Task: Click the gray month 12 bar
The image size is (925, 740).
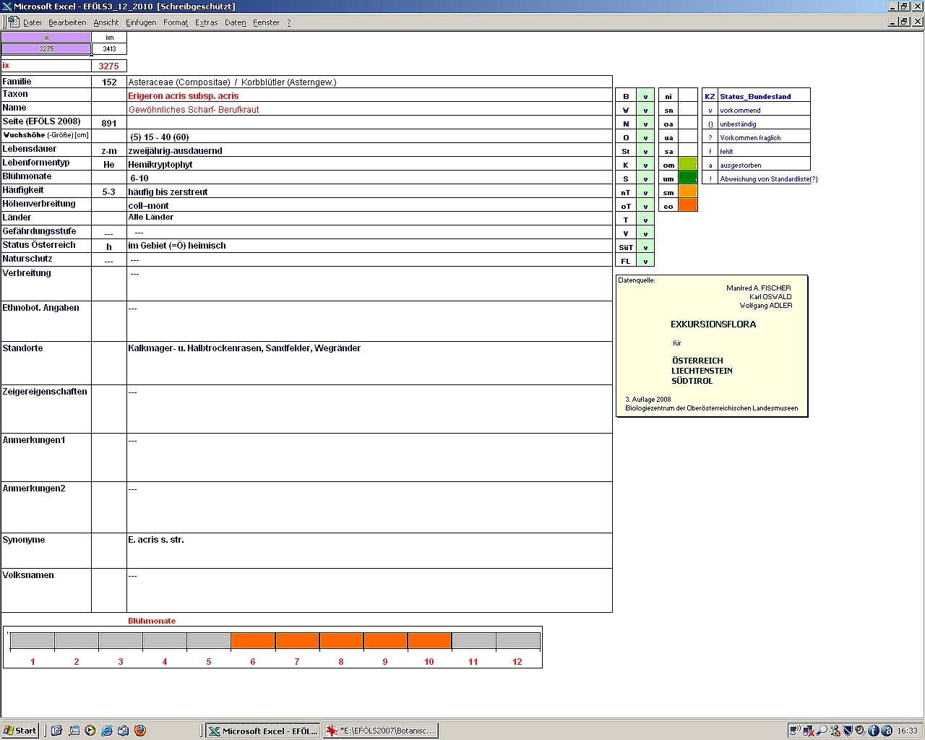Action: coord(517,641)
